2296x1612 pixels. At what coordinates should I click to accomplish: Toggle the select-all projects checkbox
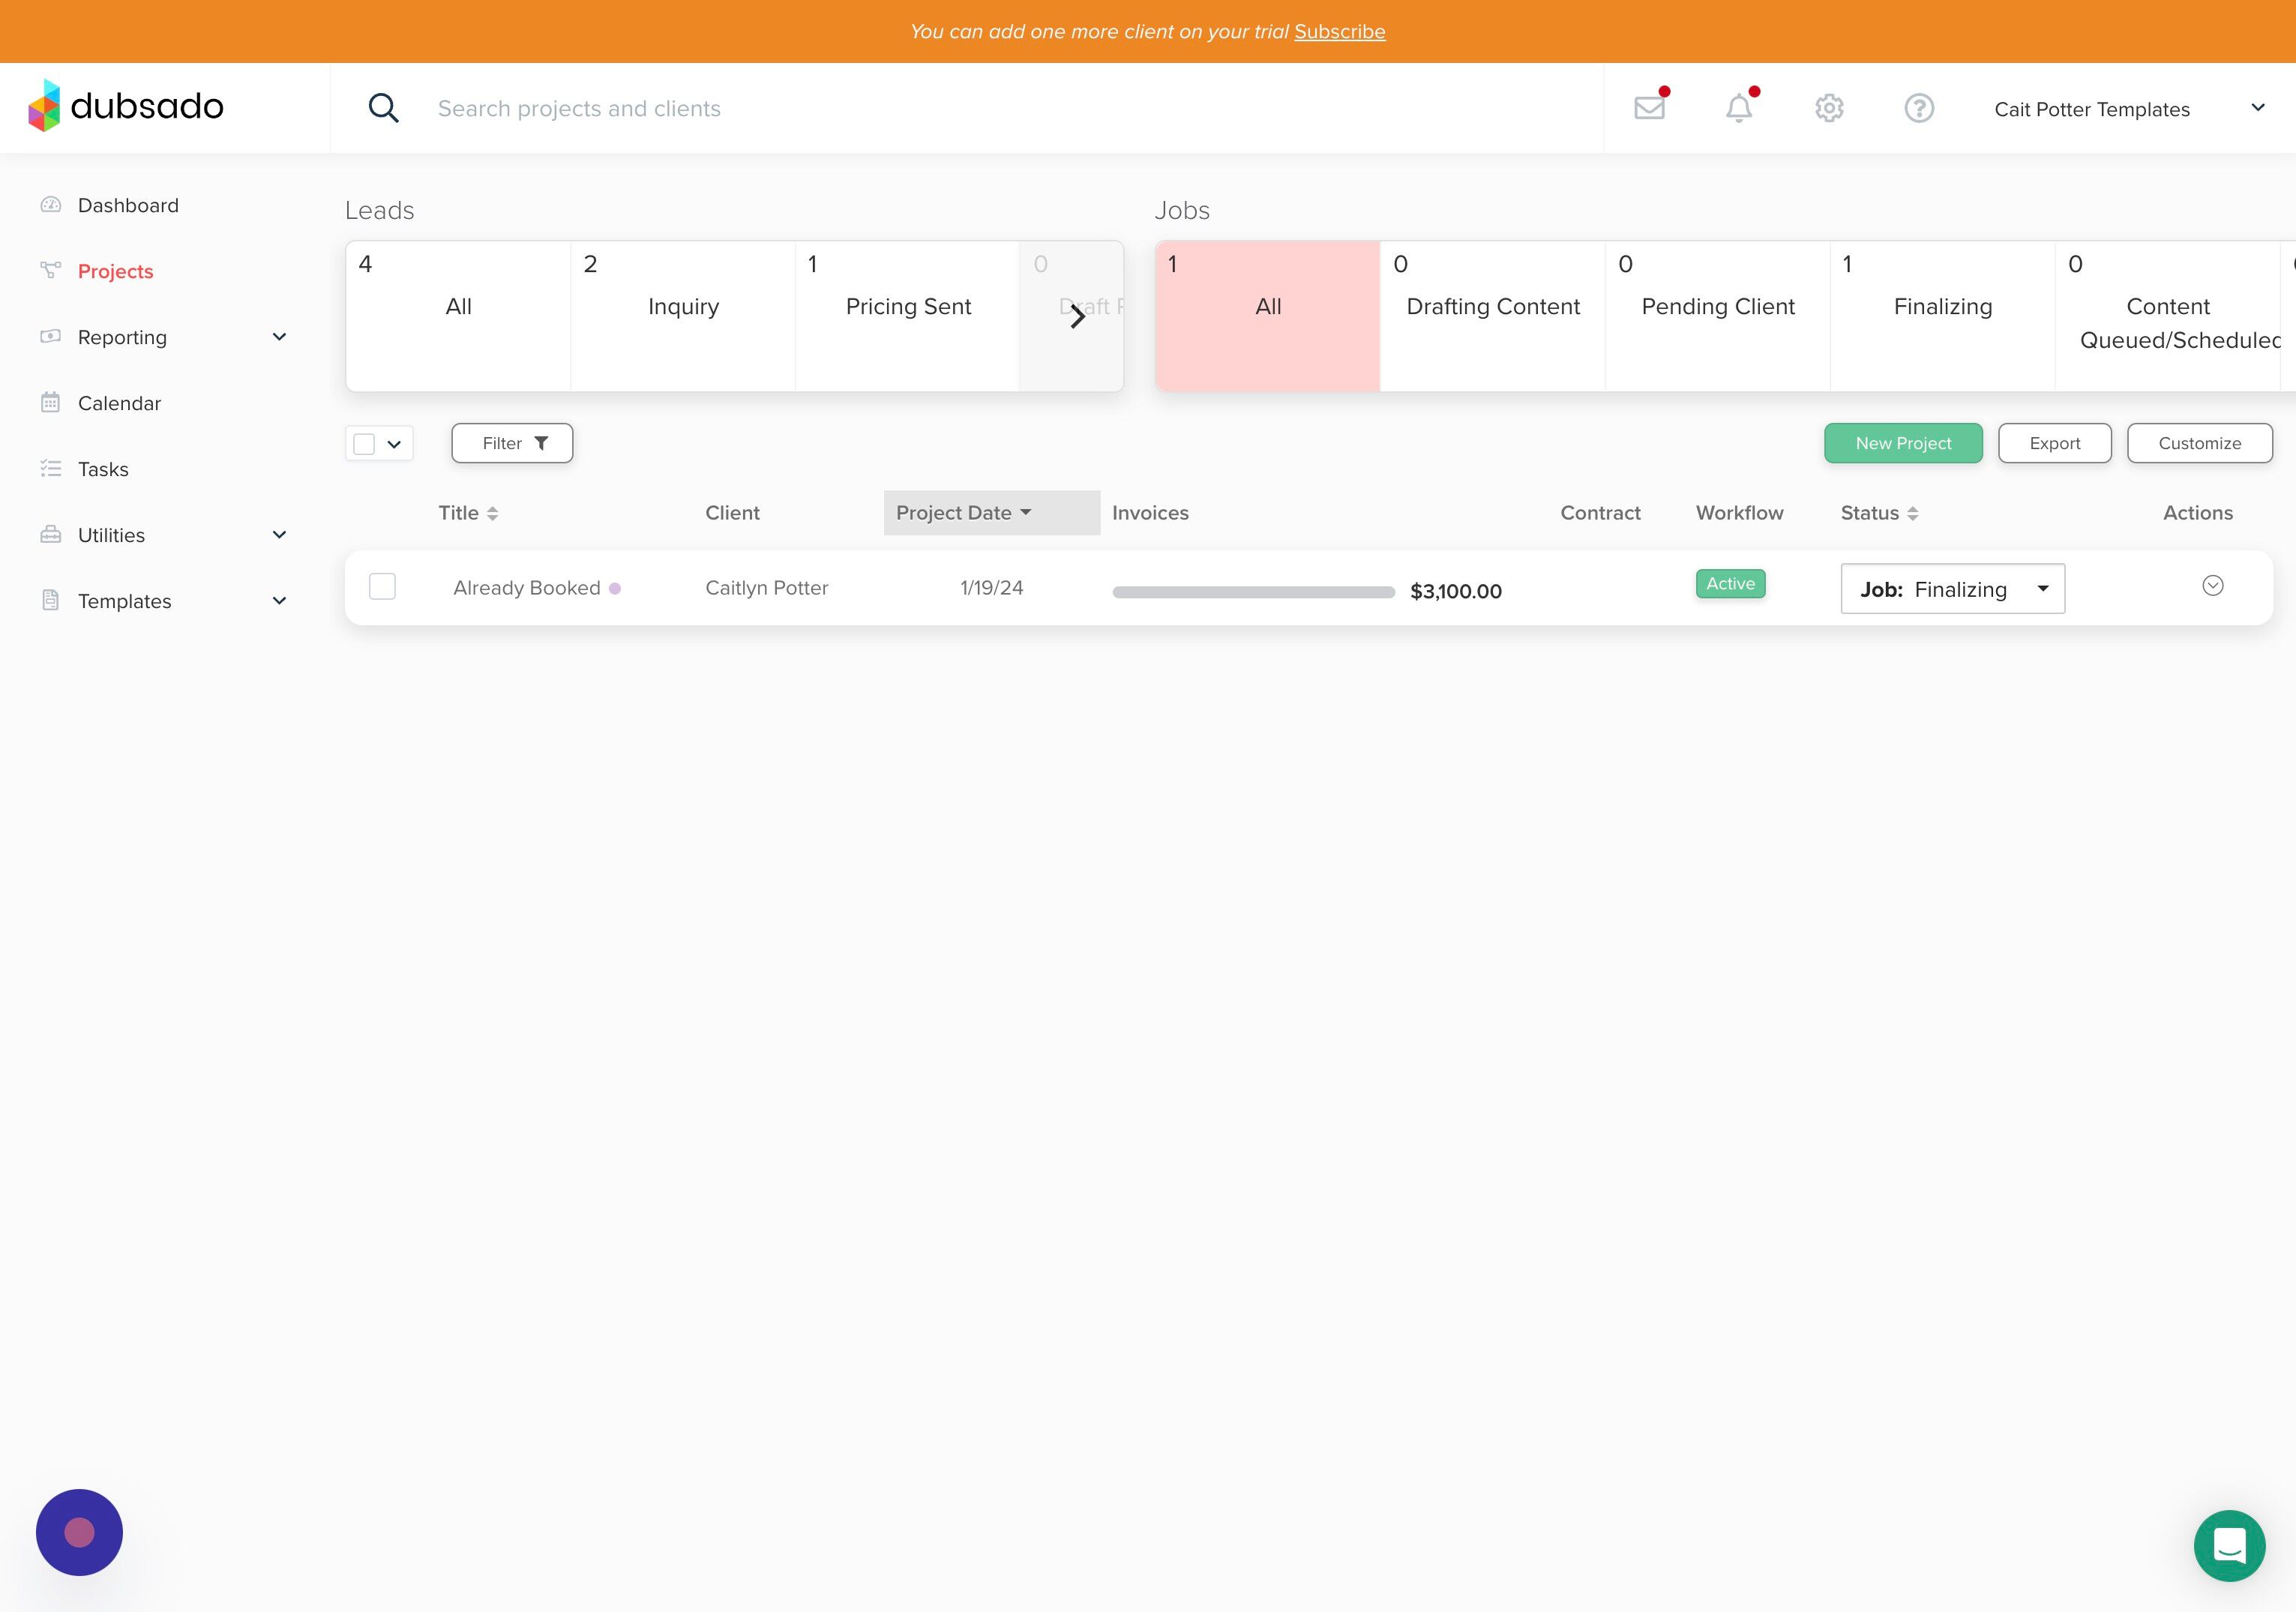point(364,444)
